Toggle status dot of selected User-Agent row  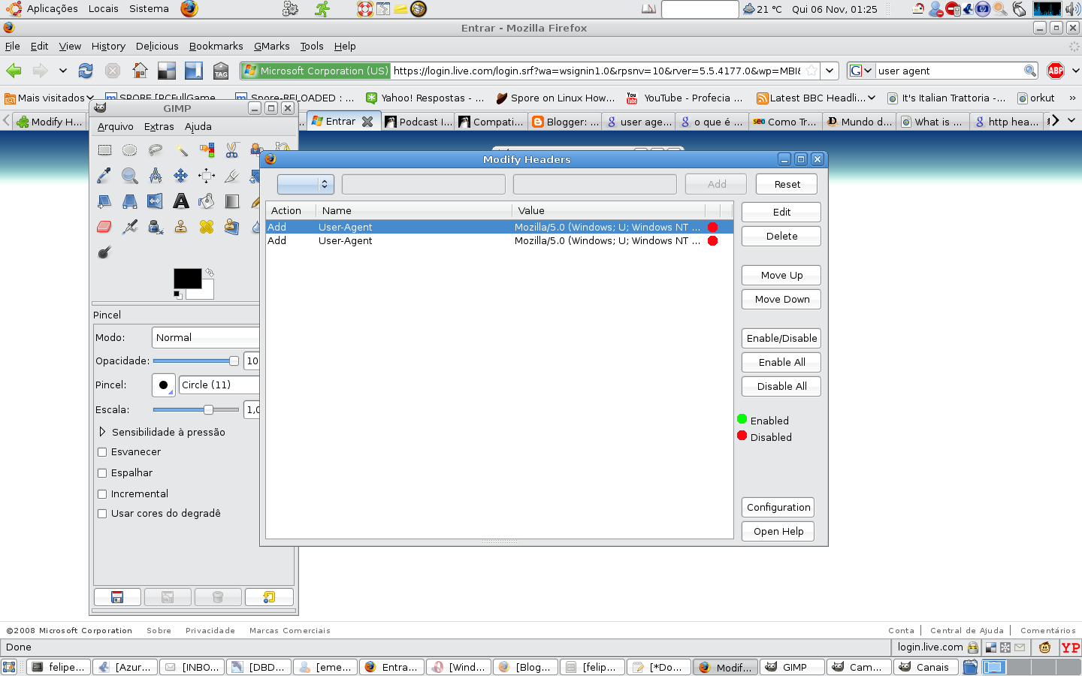[712, 227]
